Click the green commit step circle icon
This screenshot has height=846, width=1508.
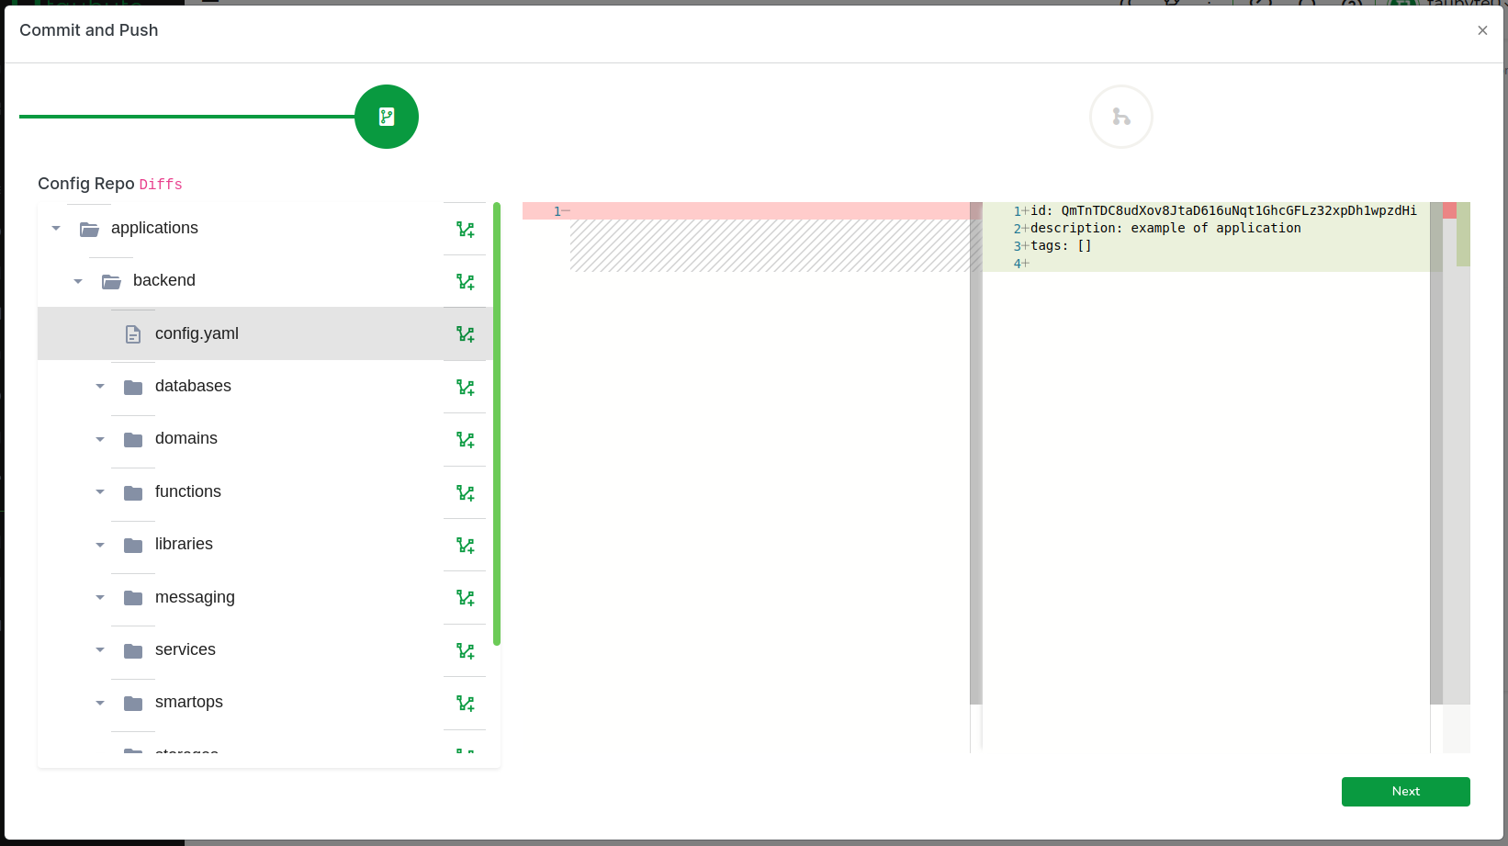coord(387,117)
